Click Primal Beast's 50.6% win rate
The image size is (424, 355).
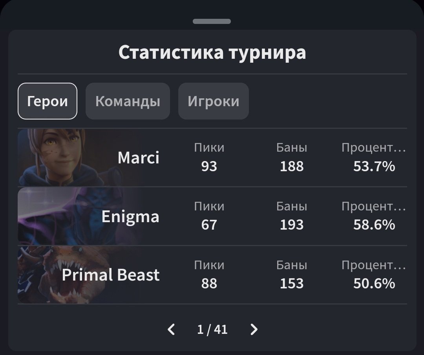pyautogui.click(x=374, y=283)
